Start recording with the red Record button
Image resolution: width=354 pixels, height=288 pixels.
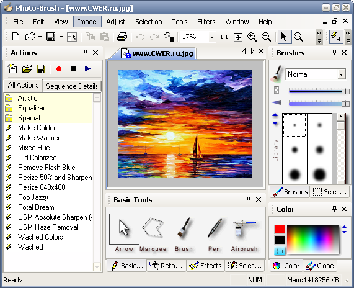59,69
